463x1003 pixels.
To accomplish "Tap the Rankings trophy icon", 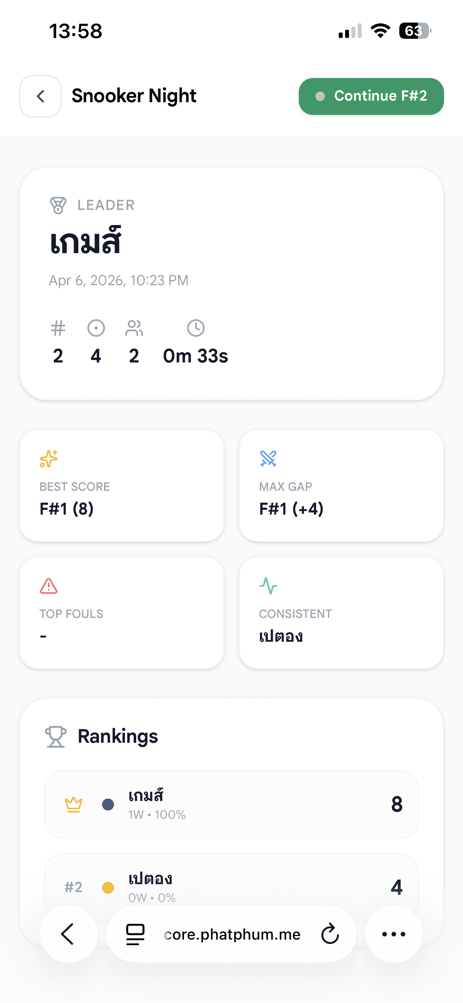I will pos(56,736).
